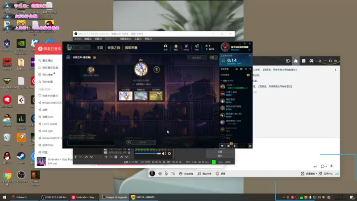Open the Windows Start menu
The width and height of the screenshot is (357, 201).
pos(4,197)
